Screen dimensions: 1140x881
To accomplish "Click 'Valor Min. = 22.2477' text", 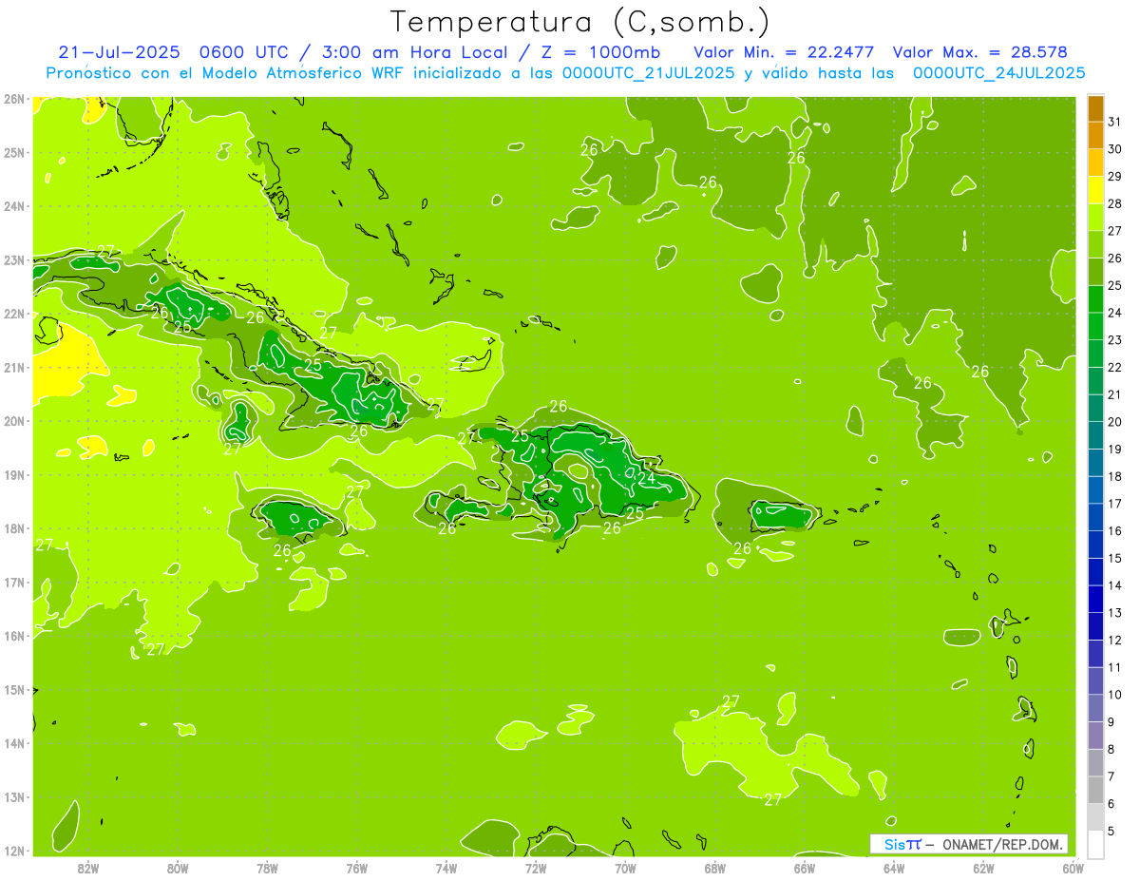I will pyautogui.click(x=785, y=52).
